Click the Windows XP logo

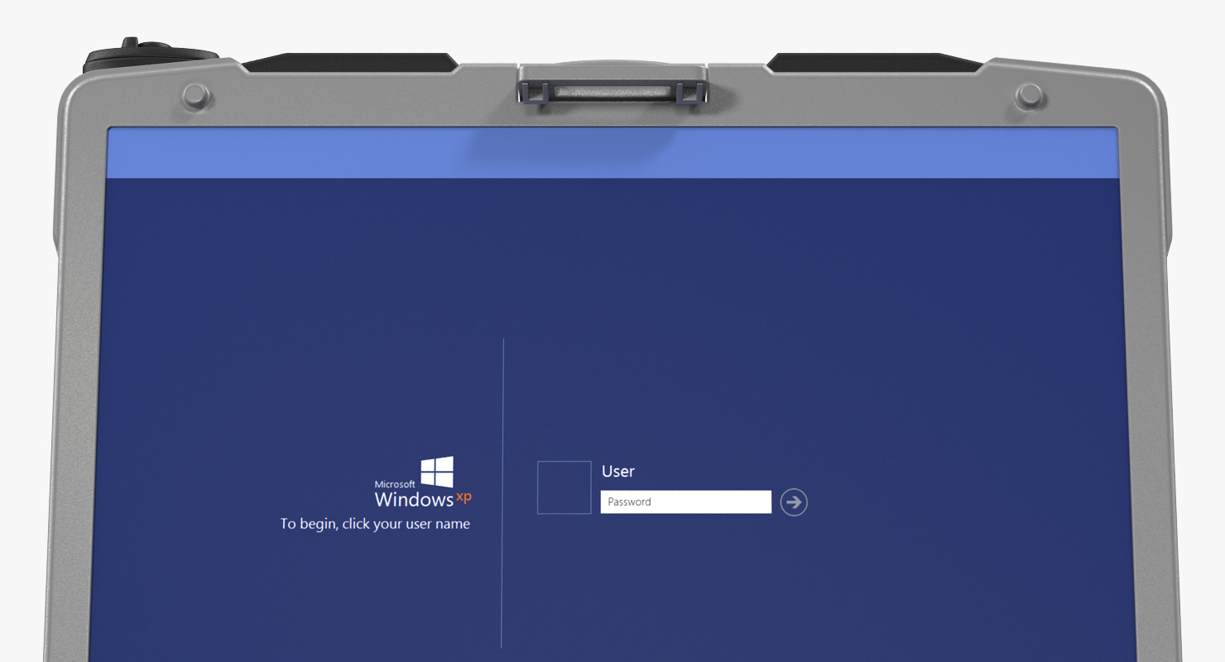point(423,482)
